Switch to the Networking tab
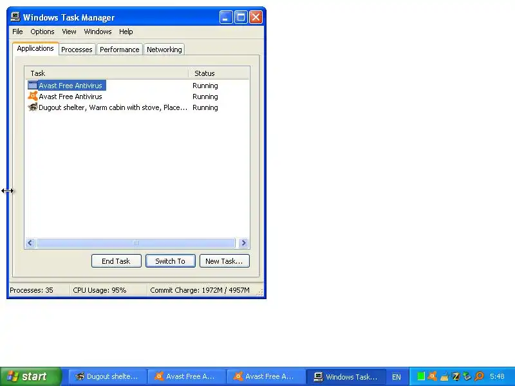Image resolution: width=515 pixels, height=386 pixels. pyautogui.click(x=164, y=50)
